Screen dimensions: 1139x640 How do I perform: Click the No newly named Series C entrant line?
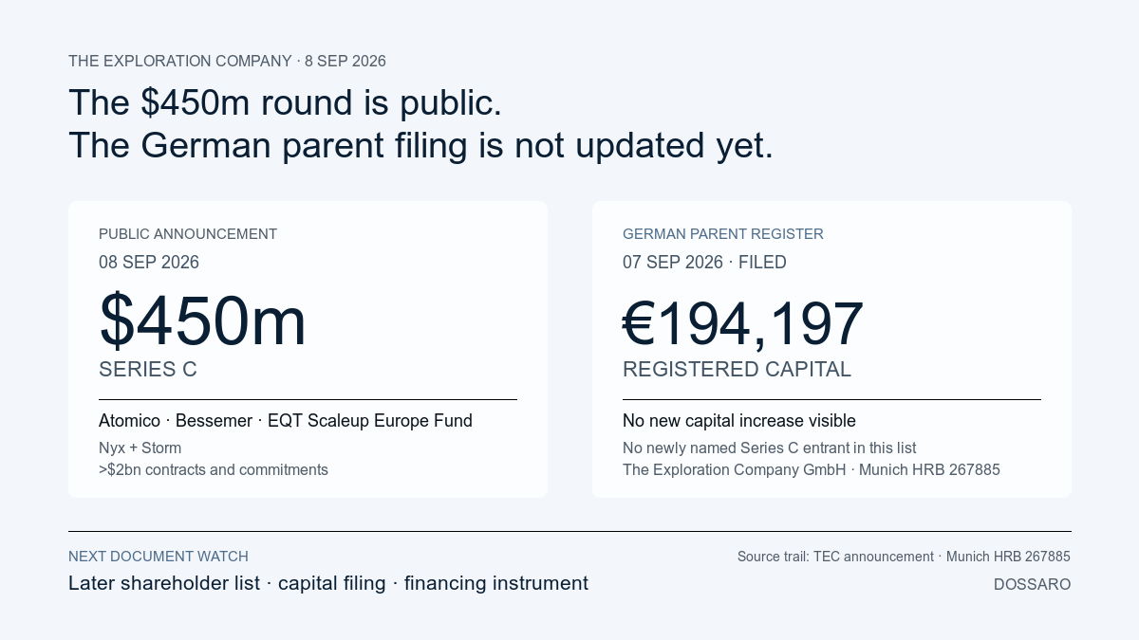click(769, 448)
